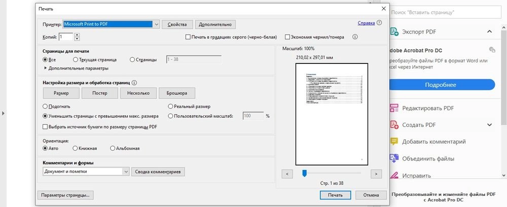The height and width of the screenshot is (207, 507).
Task: Enable ink/toner saving checkbox
Action: (x=287, y=37)
